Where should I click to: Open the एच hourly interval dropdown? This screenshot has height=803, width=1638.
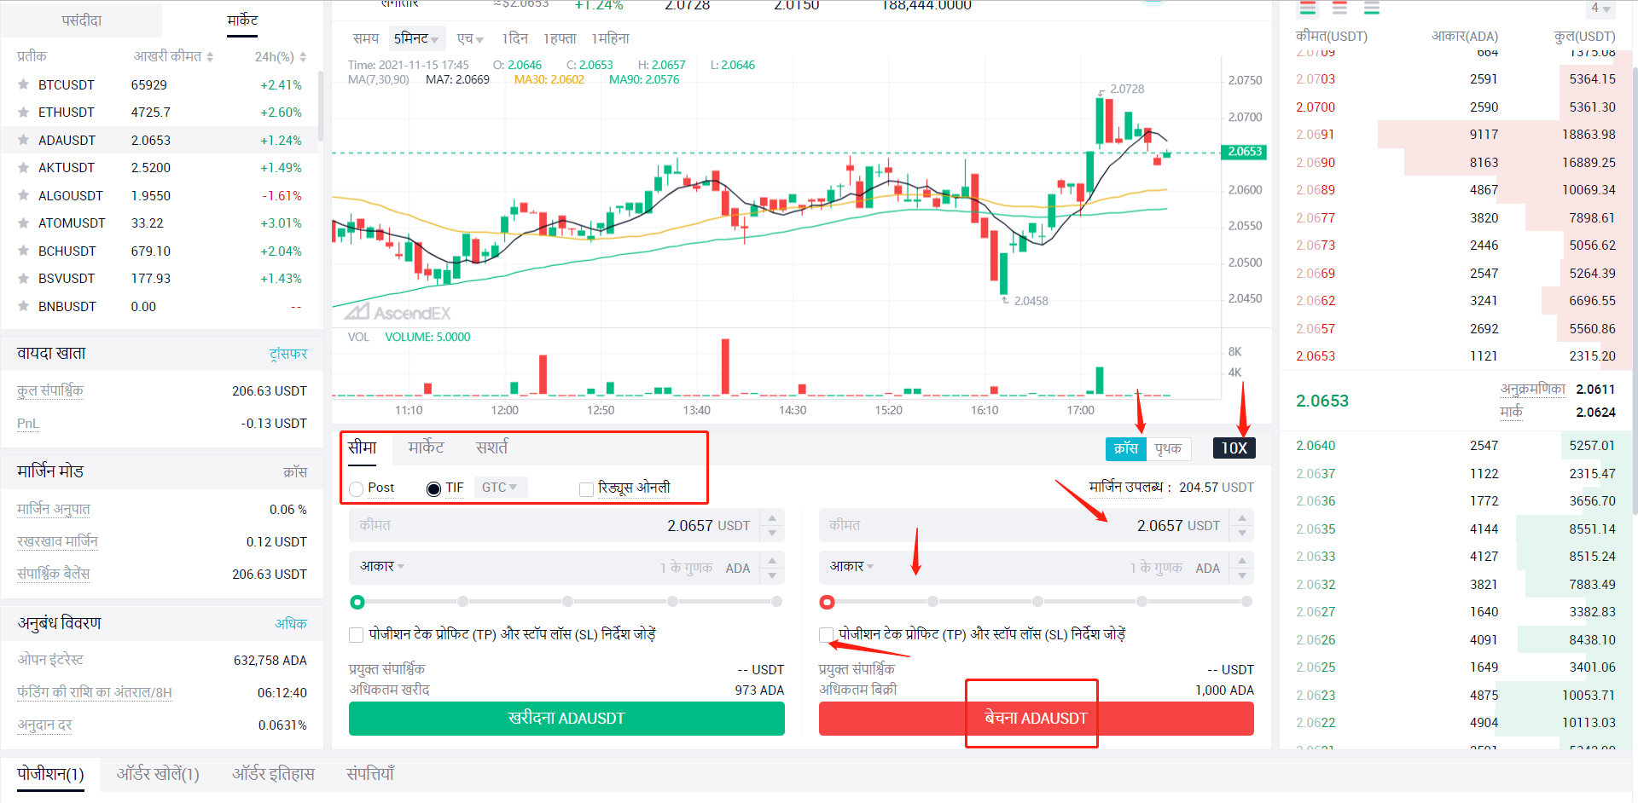click(470, 38)
